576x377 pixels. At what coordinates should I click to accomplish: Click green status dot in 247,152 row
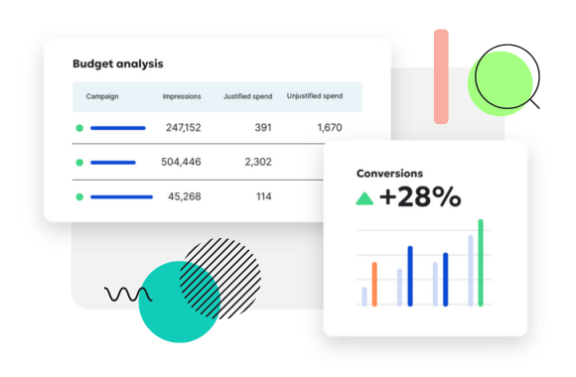point(79,128)
